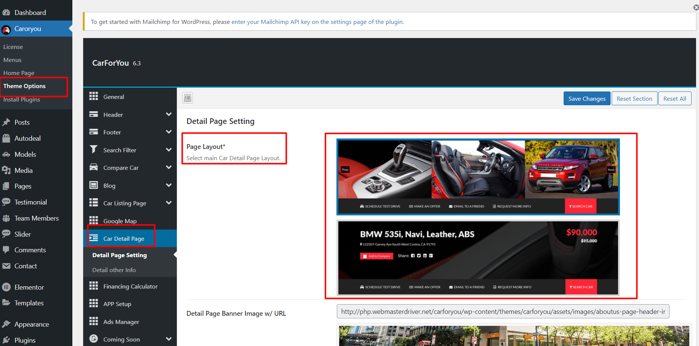Open the Posts menu label
The height and width of the screenshot is (346, 699).
click(x=22, y=122)
